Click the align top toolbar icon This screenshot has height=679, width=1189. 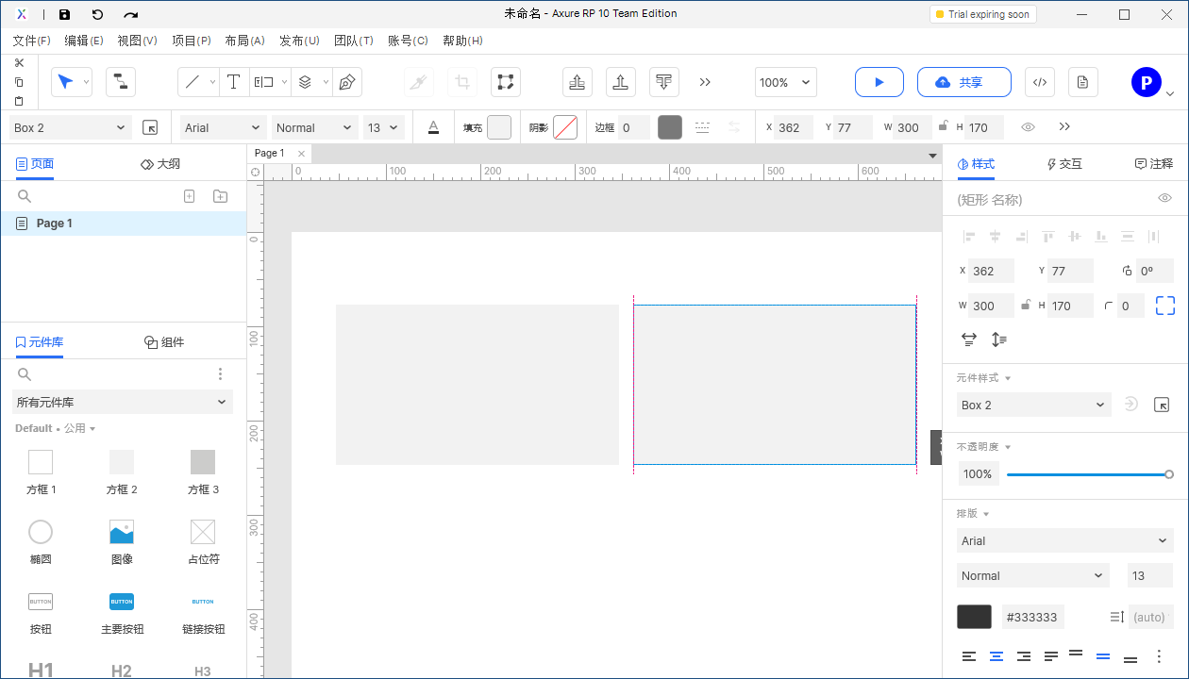point(664,82)
